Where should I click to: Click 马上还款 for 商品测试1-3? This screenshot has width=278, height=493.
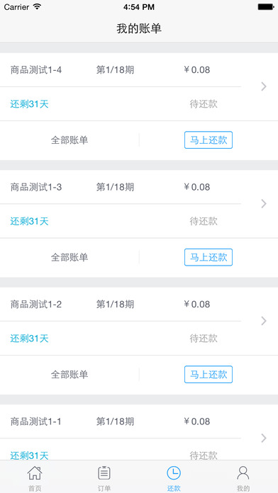pyautogui.click(x=208, y=257)
